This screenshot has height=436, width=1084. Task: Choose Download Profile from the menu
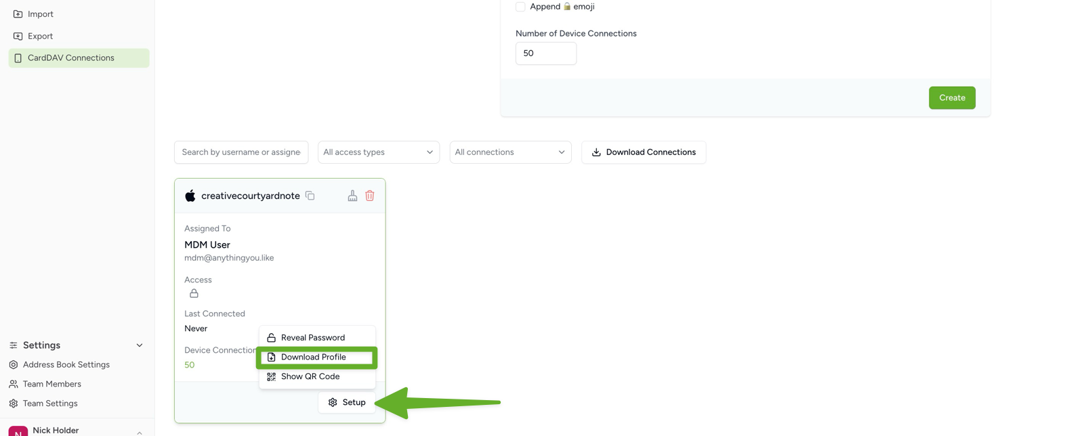click(317, 357)
